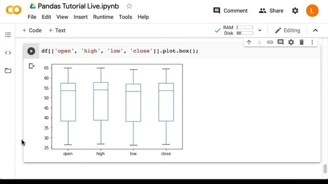The width and height of the screenshot is (328, 184).
Task: Move cell up with the arrow
Action: click(x=249, y=42)
